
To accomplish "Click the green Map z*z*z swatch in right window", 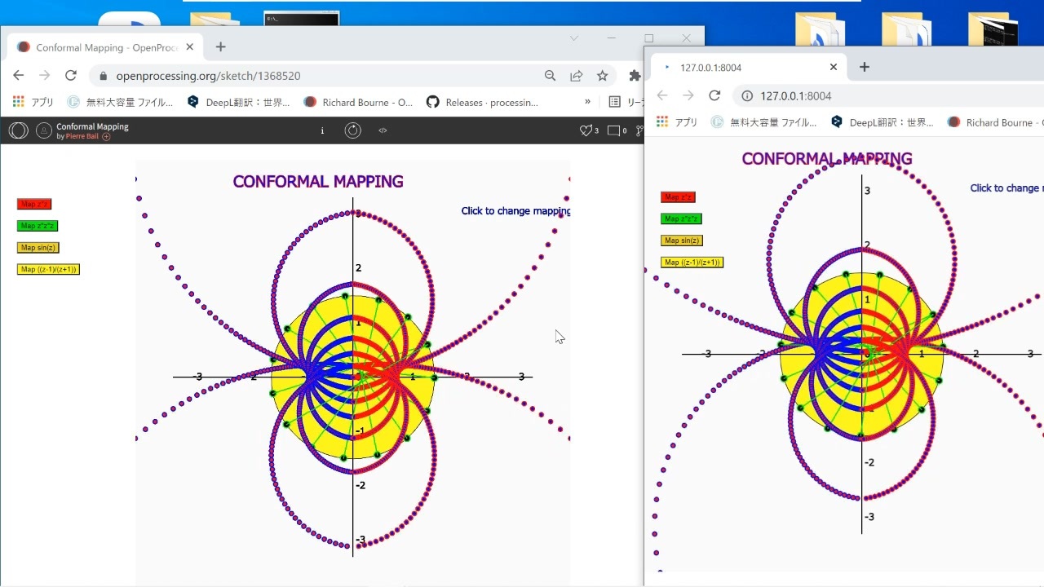I will point(681,218).
